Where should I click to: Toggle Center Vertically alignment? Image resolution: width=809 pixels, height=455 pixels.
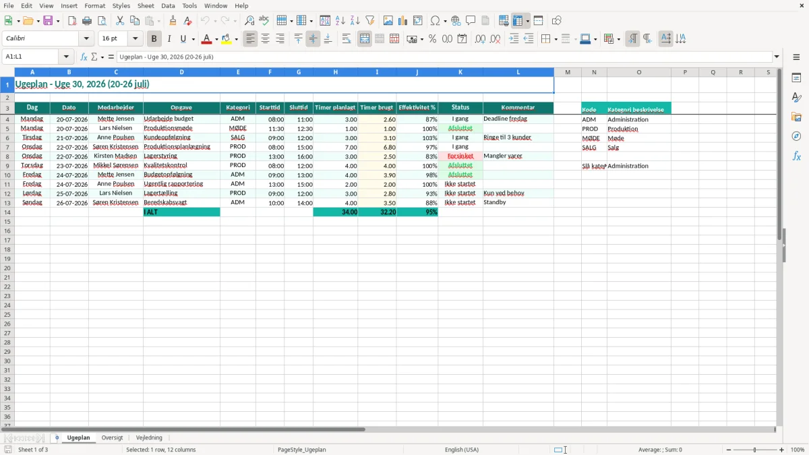(x=313, y=39)
